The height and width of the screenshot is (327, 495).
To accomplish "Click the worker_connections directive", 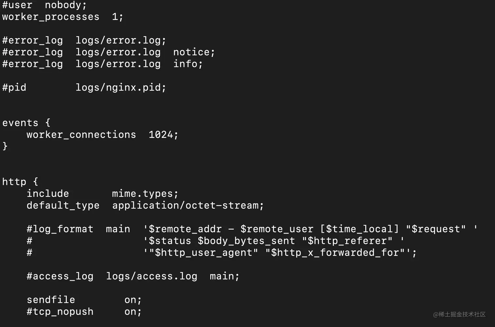I will [x=81, y=135].
